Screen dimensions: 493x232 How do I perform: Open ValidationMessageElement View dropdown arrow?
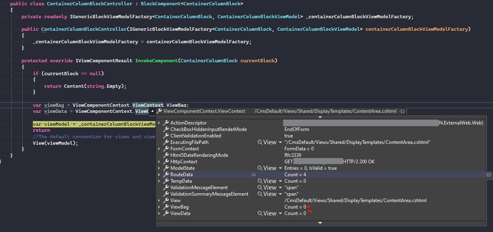tap(280, 188)
